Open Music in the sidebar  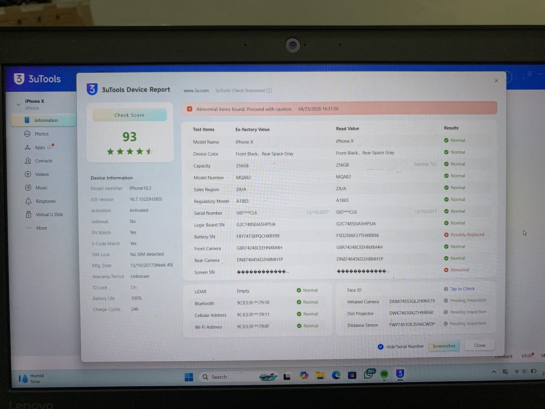[41, 188]
